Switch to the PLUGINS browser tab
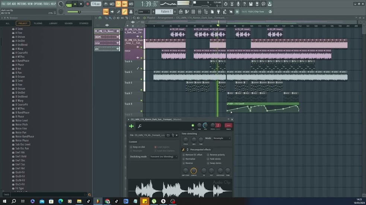366x205 pixels. coord(38,23)
